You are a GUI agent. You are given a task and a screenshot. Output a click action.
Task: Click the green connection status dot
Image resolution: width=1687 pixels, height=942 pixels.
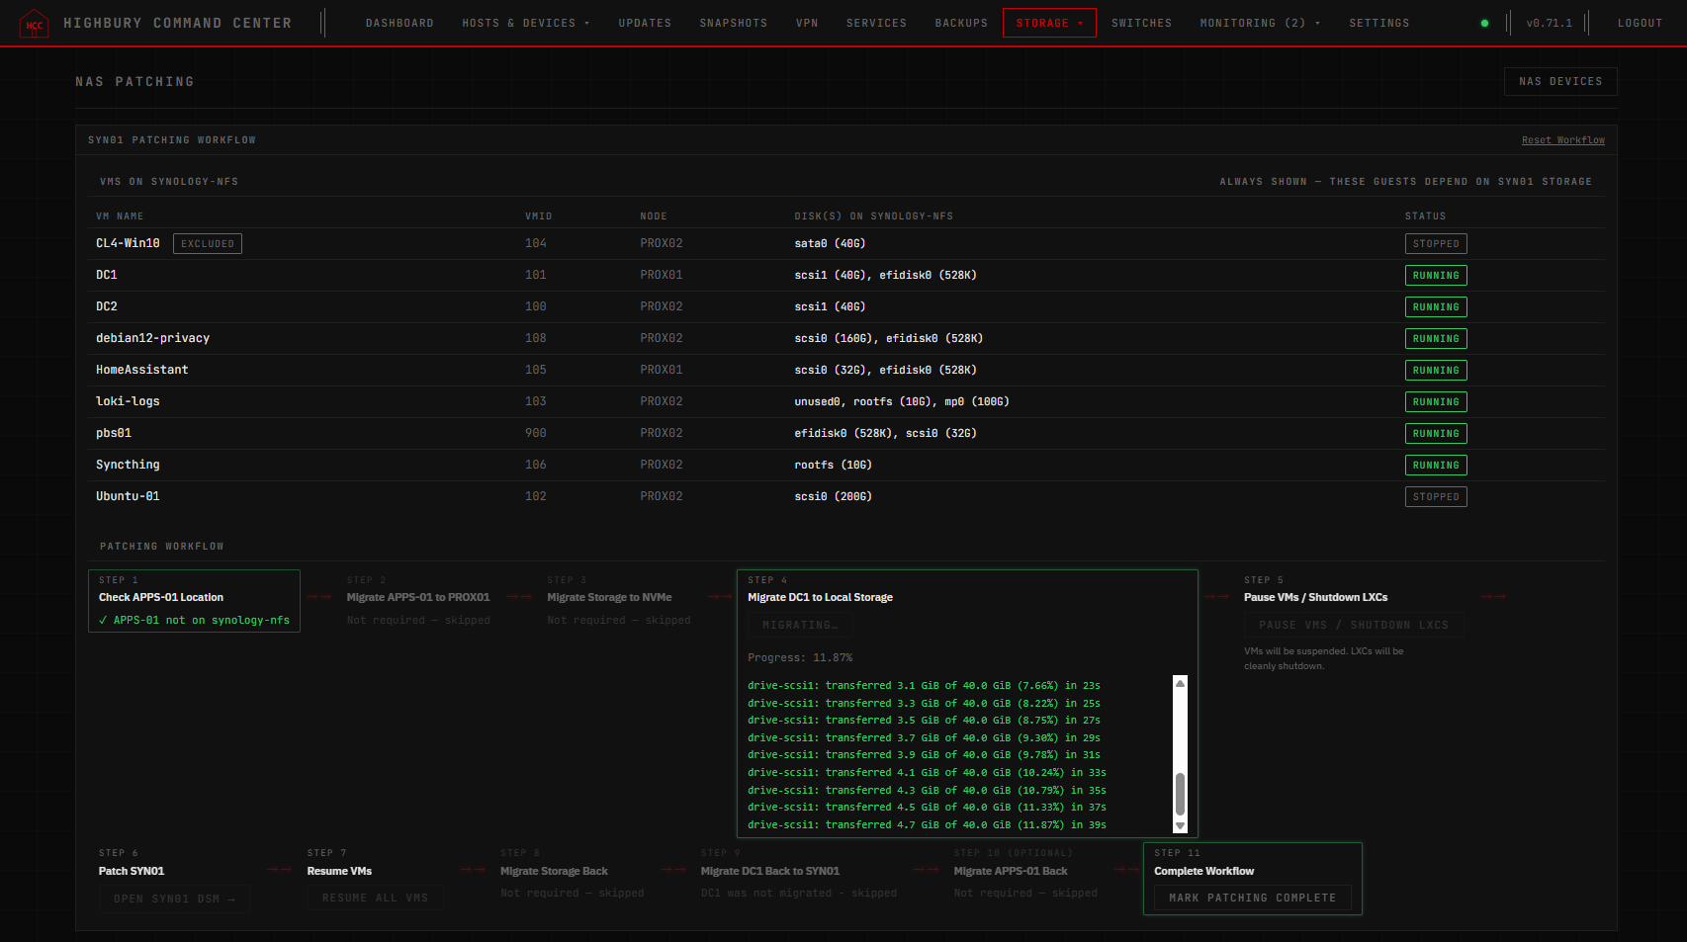click(x=1484, y=23)
